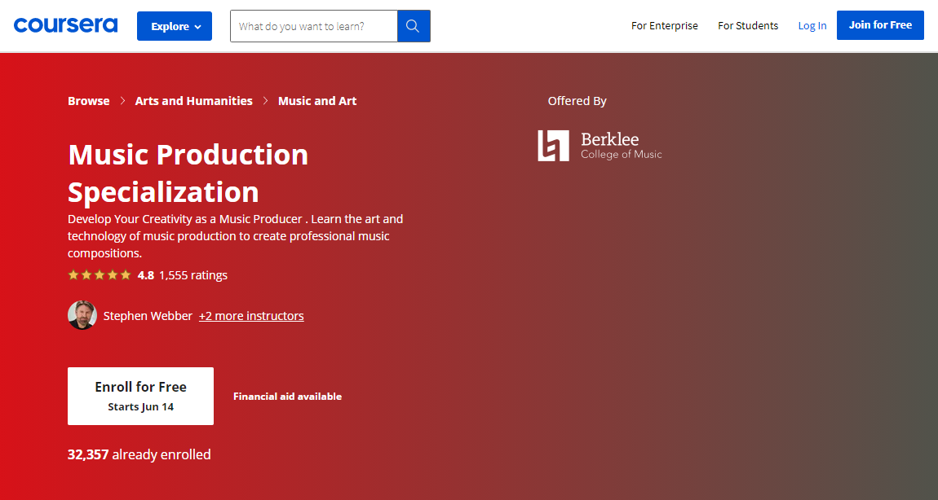Go to the For Students page
The image size is (938, 500).
tap(747, 26)
